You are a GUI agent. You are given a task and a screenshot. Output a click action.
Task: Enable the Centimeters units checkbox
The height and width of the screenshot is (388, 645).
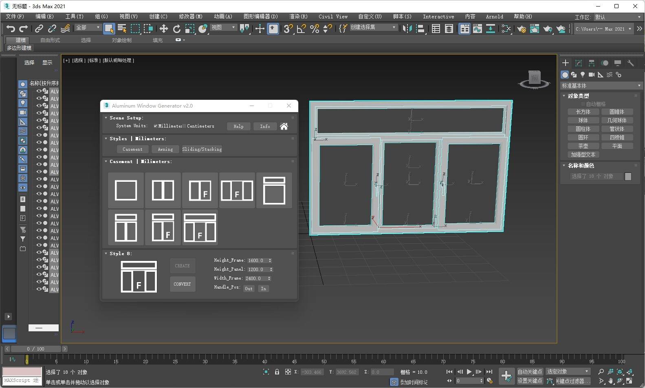[x=184, y=126]
